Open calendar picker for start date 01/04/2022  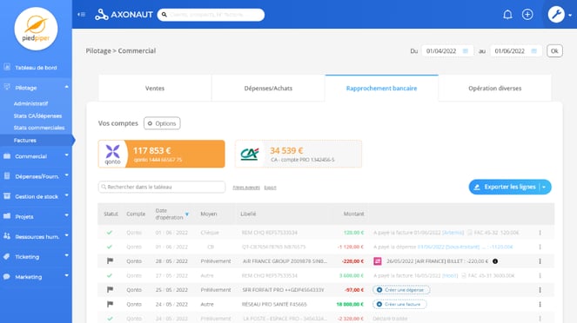(x=465, y=51)
